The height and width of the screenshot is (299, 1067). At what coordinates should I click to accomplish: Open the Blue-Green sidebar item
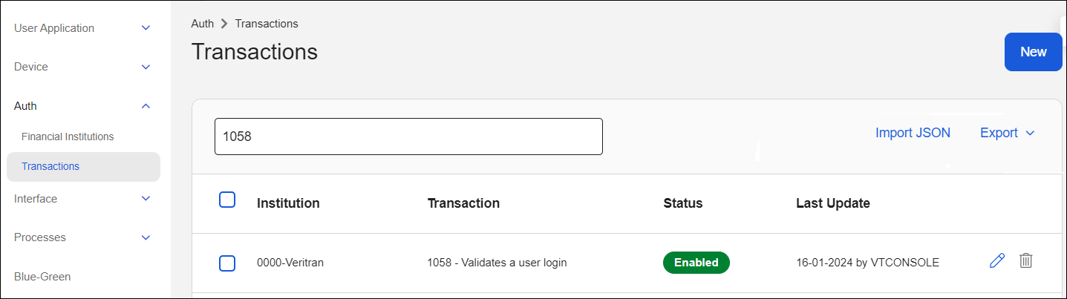tap(42, 277)
